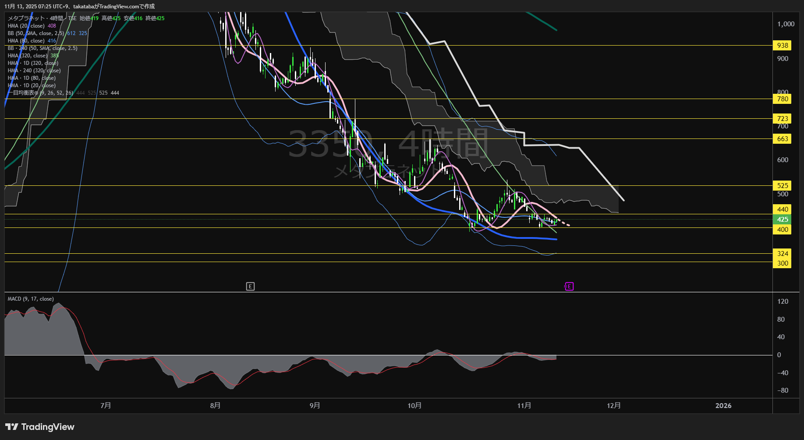804x440 pixels.
Task: Click the 一目均衡表 indicator legend entry
Action: 40,93
